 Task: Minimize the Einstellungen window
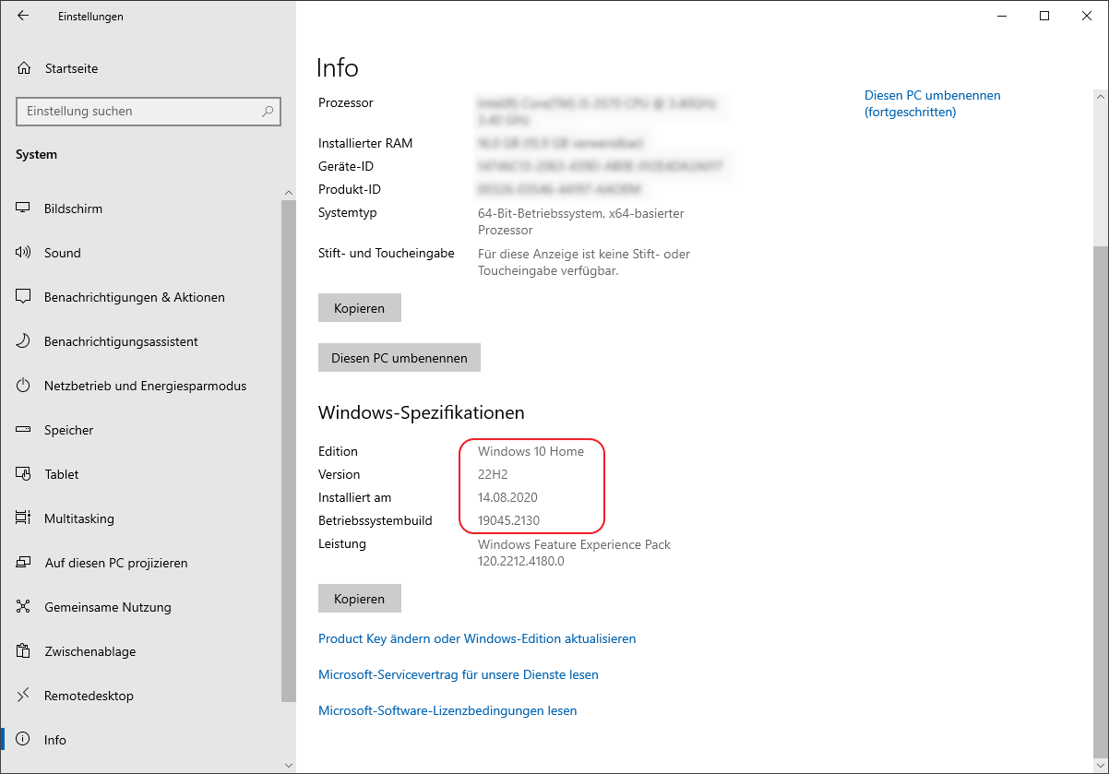(x=1002, y=16)
